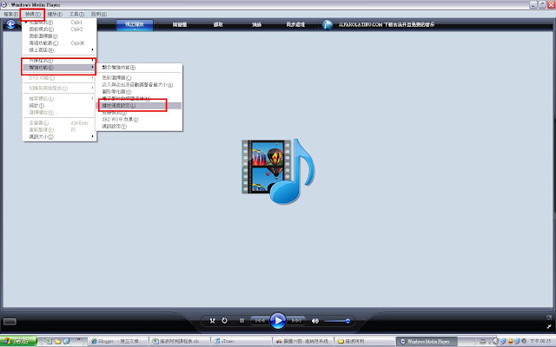The height and width of the screenshot is (347, 556).
Task: Select Skin mode item with Ctrl+2 shortcut
Action: [59, 29]
